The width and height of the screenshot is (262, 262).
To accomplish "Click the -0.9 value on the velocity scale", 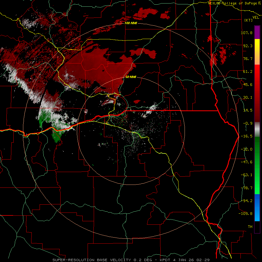I will click(x=248, y=123).
